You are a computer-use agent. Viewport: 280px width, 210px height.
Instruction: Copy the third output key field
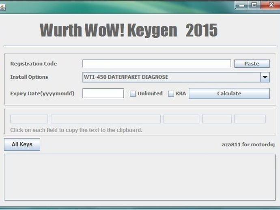click(181, 119)
